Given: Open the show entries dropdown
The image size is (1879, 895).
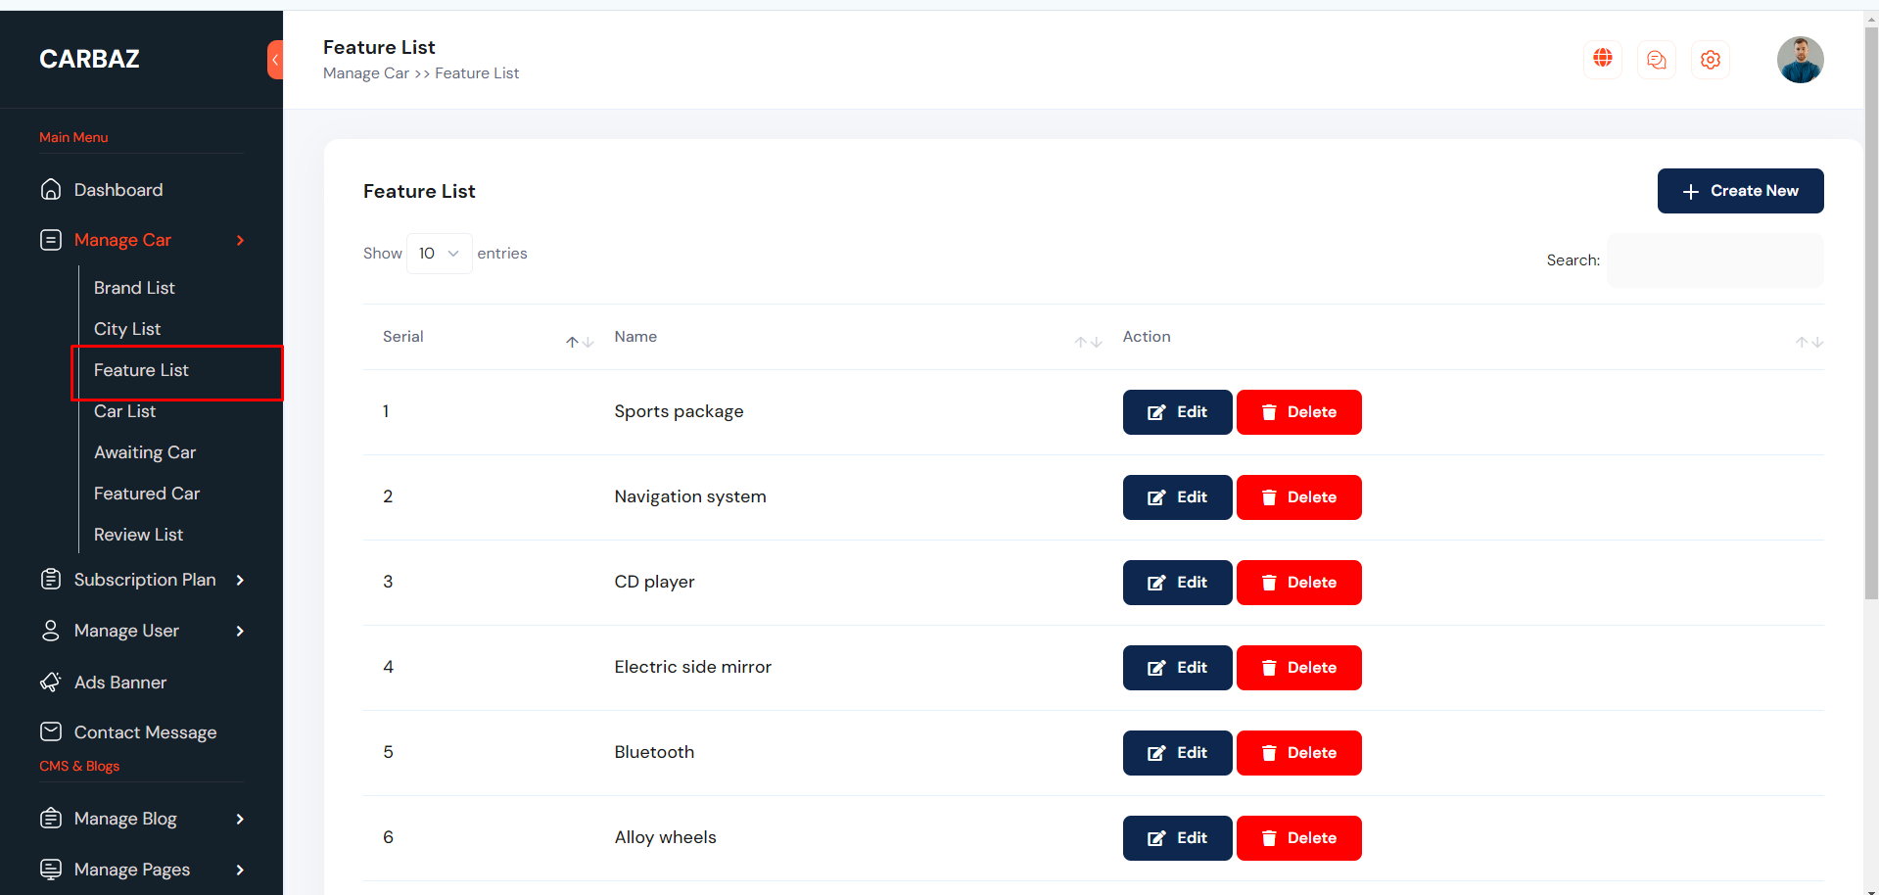Looking at the screenshot, I should [x=439, y=254].
